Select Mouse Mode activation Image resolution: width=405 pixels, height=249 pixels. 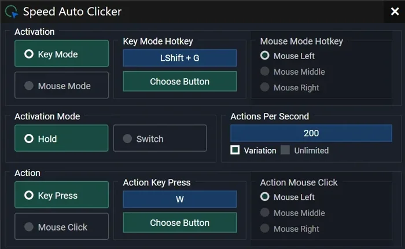[x=61, y=86]
